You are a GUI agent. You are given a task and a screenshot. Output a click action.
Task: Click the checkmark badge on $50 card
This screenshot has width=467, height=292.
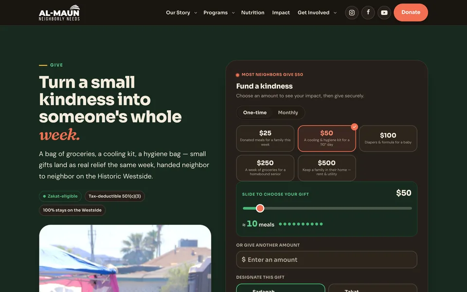(x=354, y=127)
